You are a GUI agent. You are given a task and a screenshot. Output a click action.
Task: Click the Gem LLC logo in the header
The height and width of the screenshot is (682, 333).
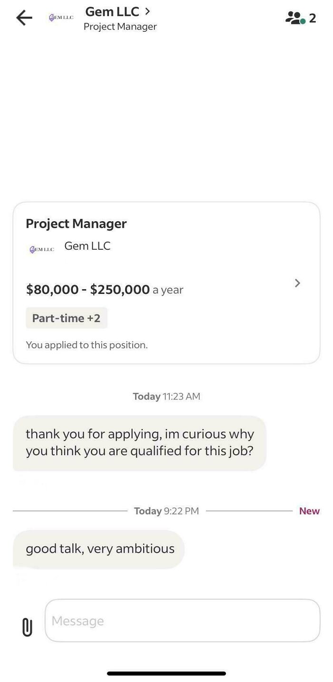[60, 16]
